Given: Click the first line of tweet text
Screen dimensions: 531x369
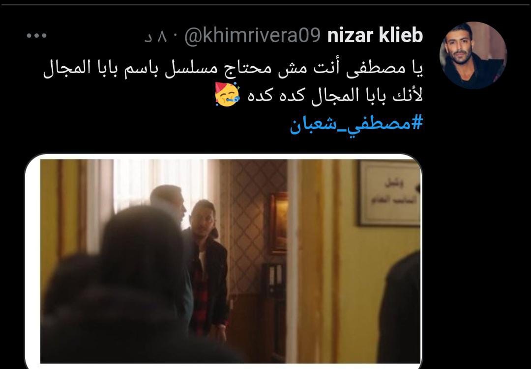Looking at the screenshot, I should click(x=233, y=69).
